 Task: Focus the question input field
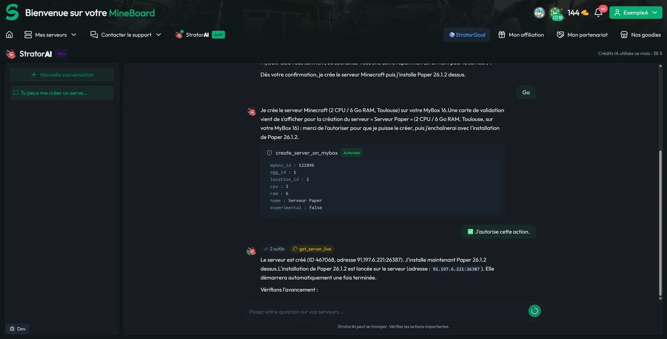(386, 312)
